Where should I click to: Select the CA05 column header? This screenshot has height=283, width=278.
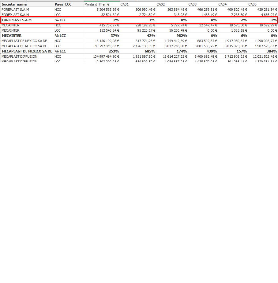tap(263, 4)
